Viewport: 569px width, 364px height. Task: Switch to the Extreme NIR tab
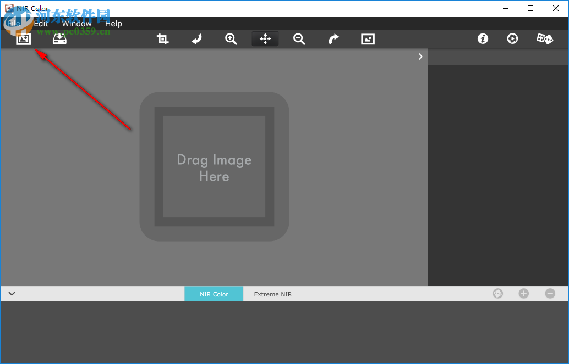pos(272,294)
